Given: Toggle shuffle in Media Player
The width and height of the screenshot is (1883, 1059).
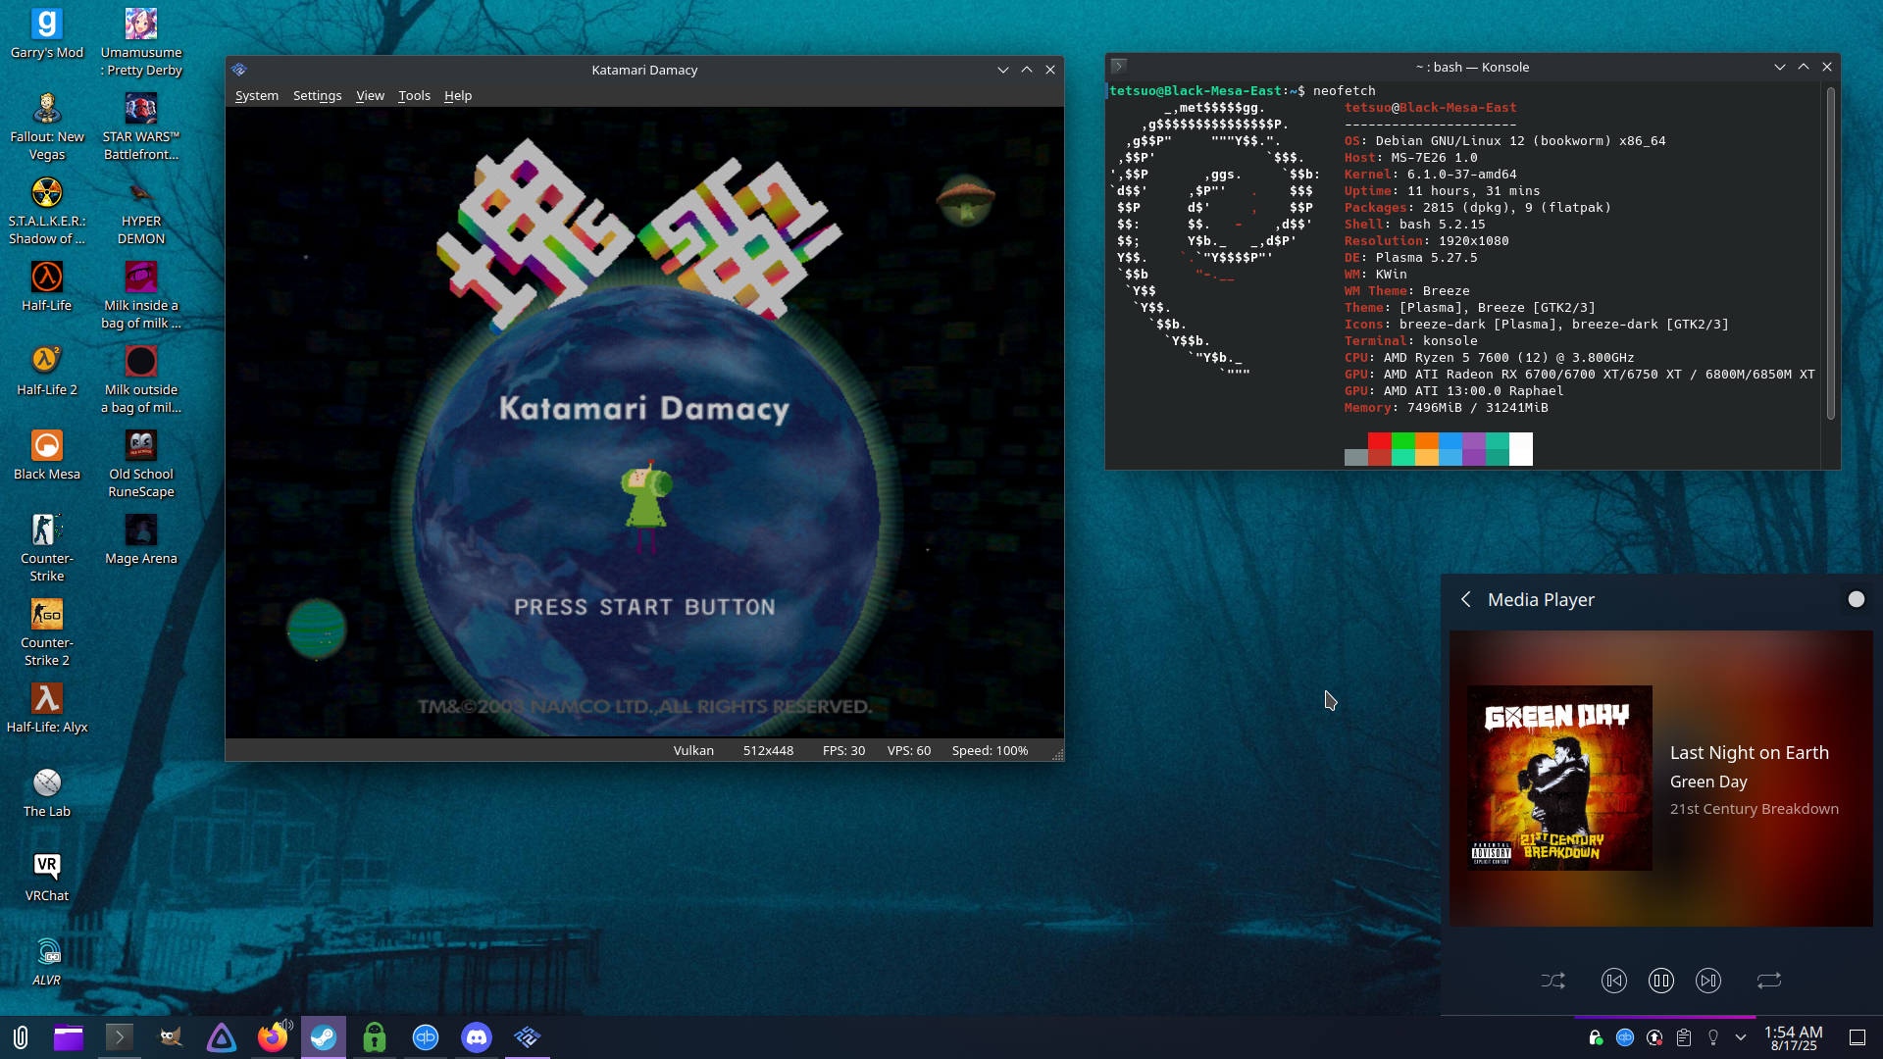Looking at the screenshot, I should pos(1553,981).
